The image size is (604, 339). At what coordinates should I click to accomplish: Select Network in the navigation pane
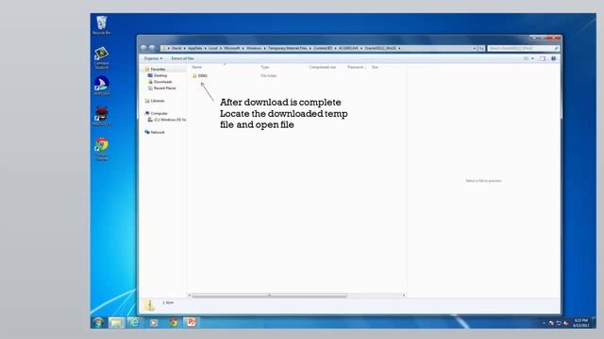point(155,132)
